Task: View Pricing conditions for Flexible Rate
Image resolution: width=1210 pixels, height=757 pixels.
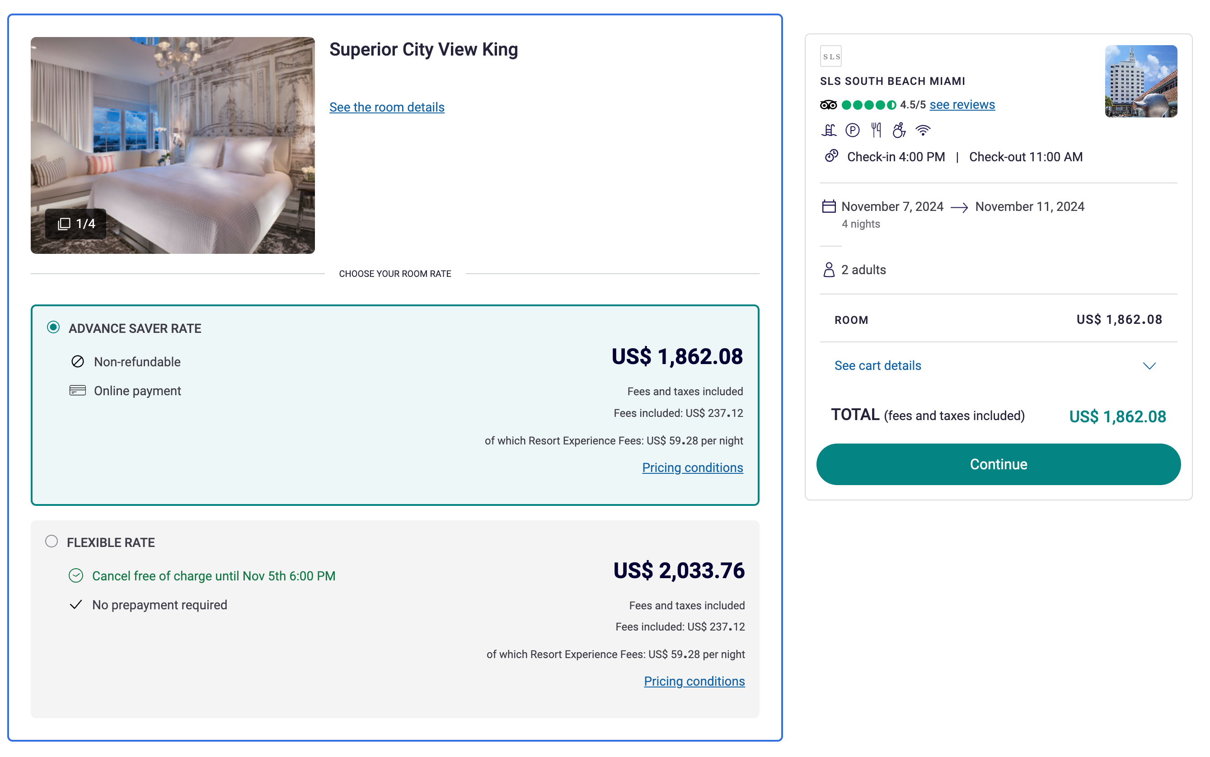Action: tap(694, 682)
